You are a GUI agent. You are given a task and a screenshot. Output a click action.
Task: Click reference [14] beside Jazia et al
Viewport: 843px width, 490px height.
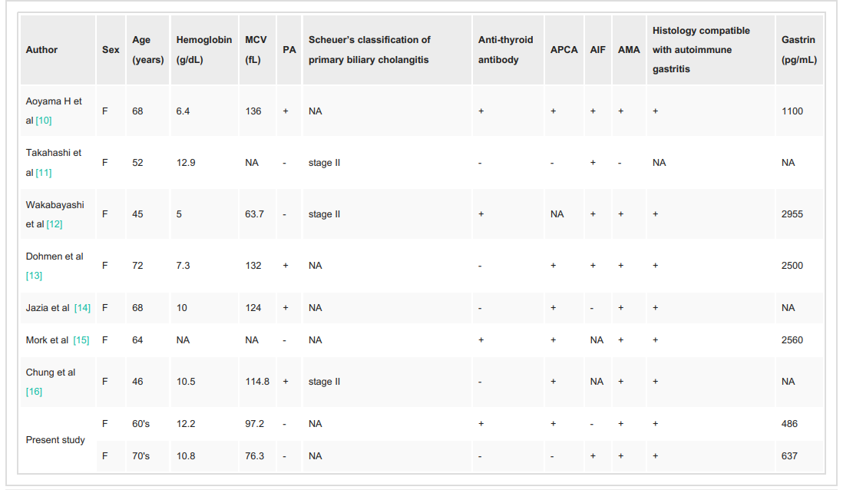point(81,308)
